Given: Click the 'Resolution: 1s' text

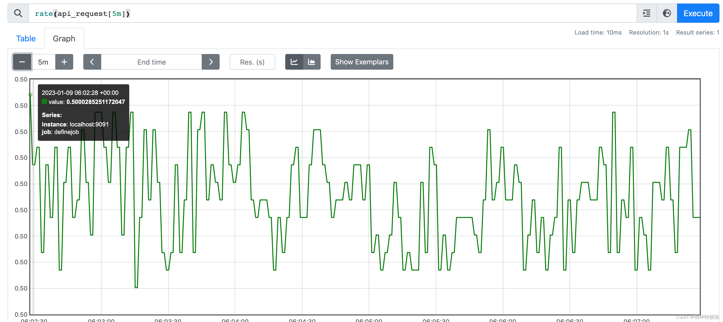Looking at the screenshot, I should tap(649, 33).
